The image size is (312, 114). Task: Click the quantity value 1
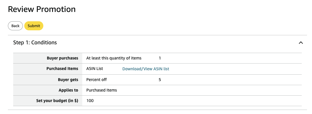[160, 58]
